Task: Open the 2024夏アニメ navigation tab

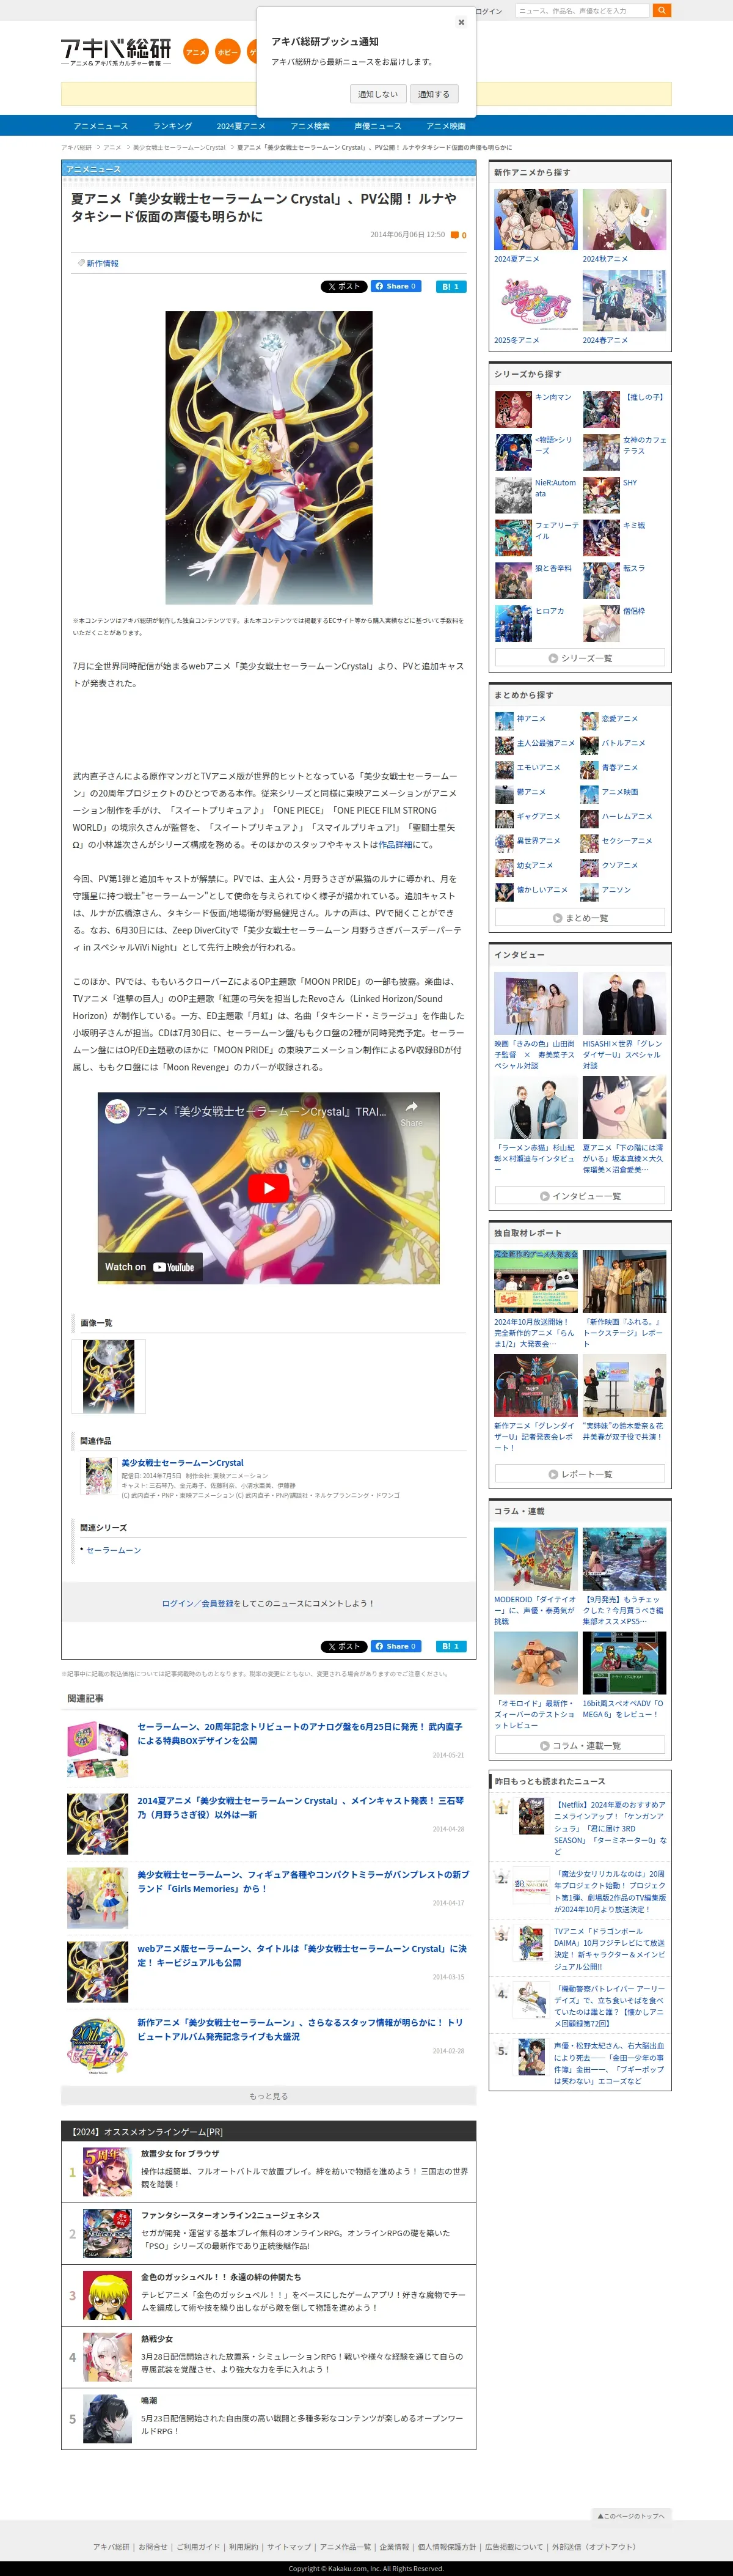Action: point(241,126)
